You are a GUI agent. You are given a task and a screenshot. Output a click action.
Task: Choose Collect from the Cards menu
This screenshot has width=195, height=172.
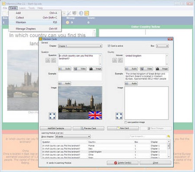[35, 17]
